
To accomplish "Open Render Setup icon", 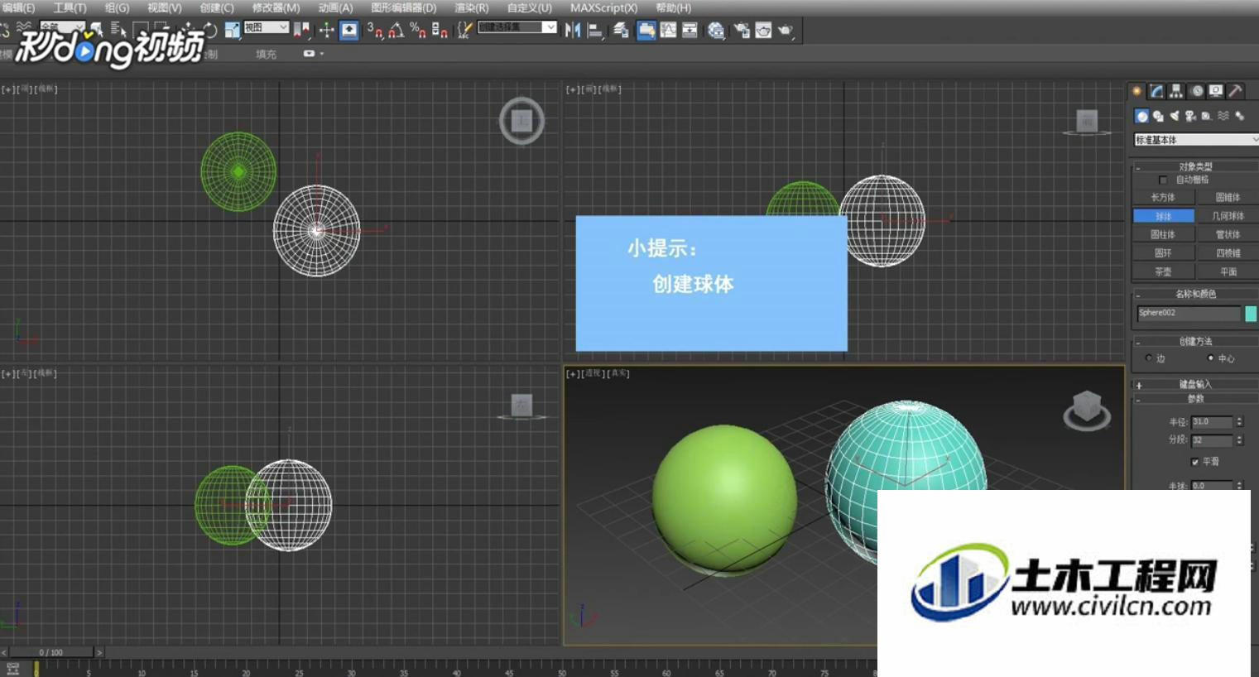I will click(x=742, y=31).
